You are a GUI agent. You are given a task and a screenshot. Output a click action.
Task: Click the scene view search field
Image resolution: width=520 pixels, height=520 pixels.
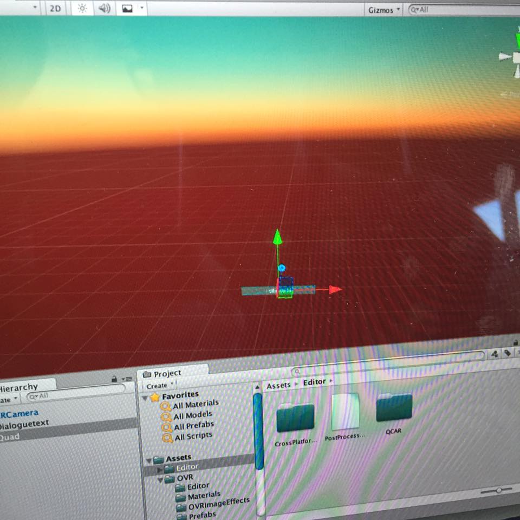point(464,10)
